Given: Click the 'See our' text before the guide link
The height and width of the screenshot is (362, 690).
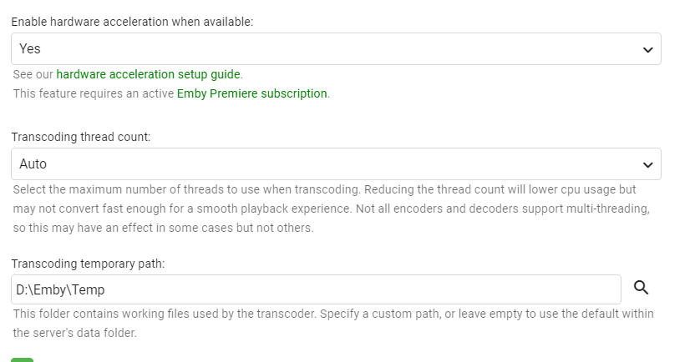Looking at the screenshot, I should coord(33,74).
